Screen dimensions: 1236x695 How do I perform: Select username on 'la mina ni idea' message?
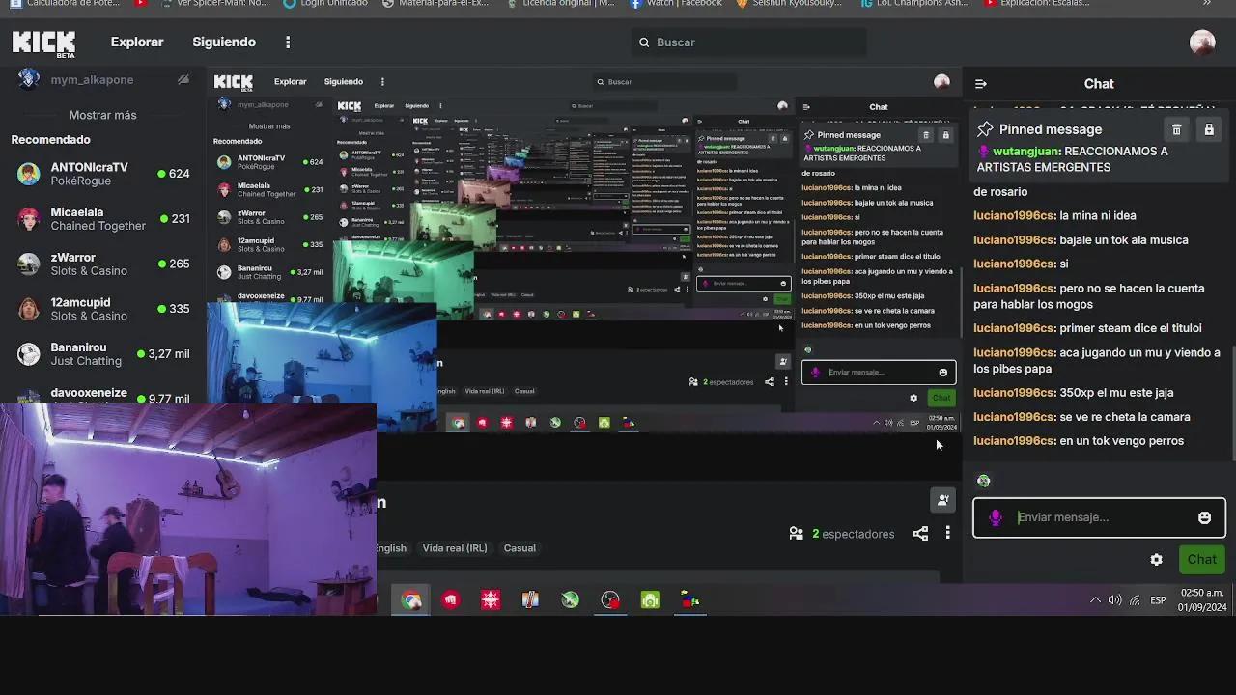(x=1014, y=216)
